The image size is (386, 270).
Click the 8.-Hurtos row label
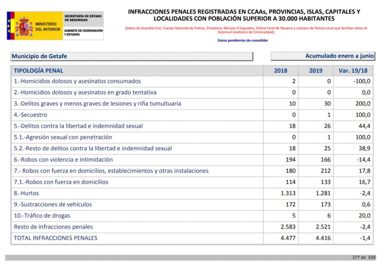coord(26,193)
